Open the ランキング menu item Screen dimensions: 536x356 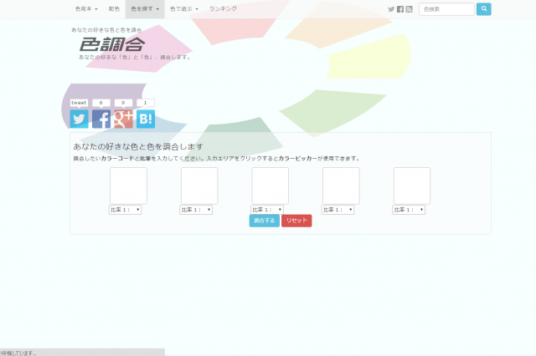pos(223,9)
